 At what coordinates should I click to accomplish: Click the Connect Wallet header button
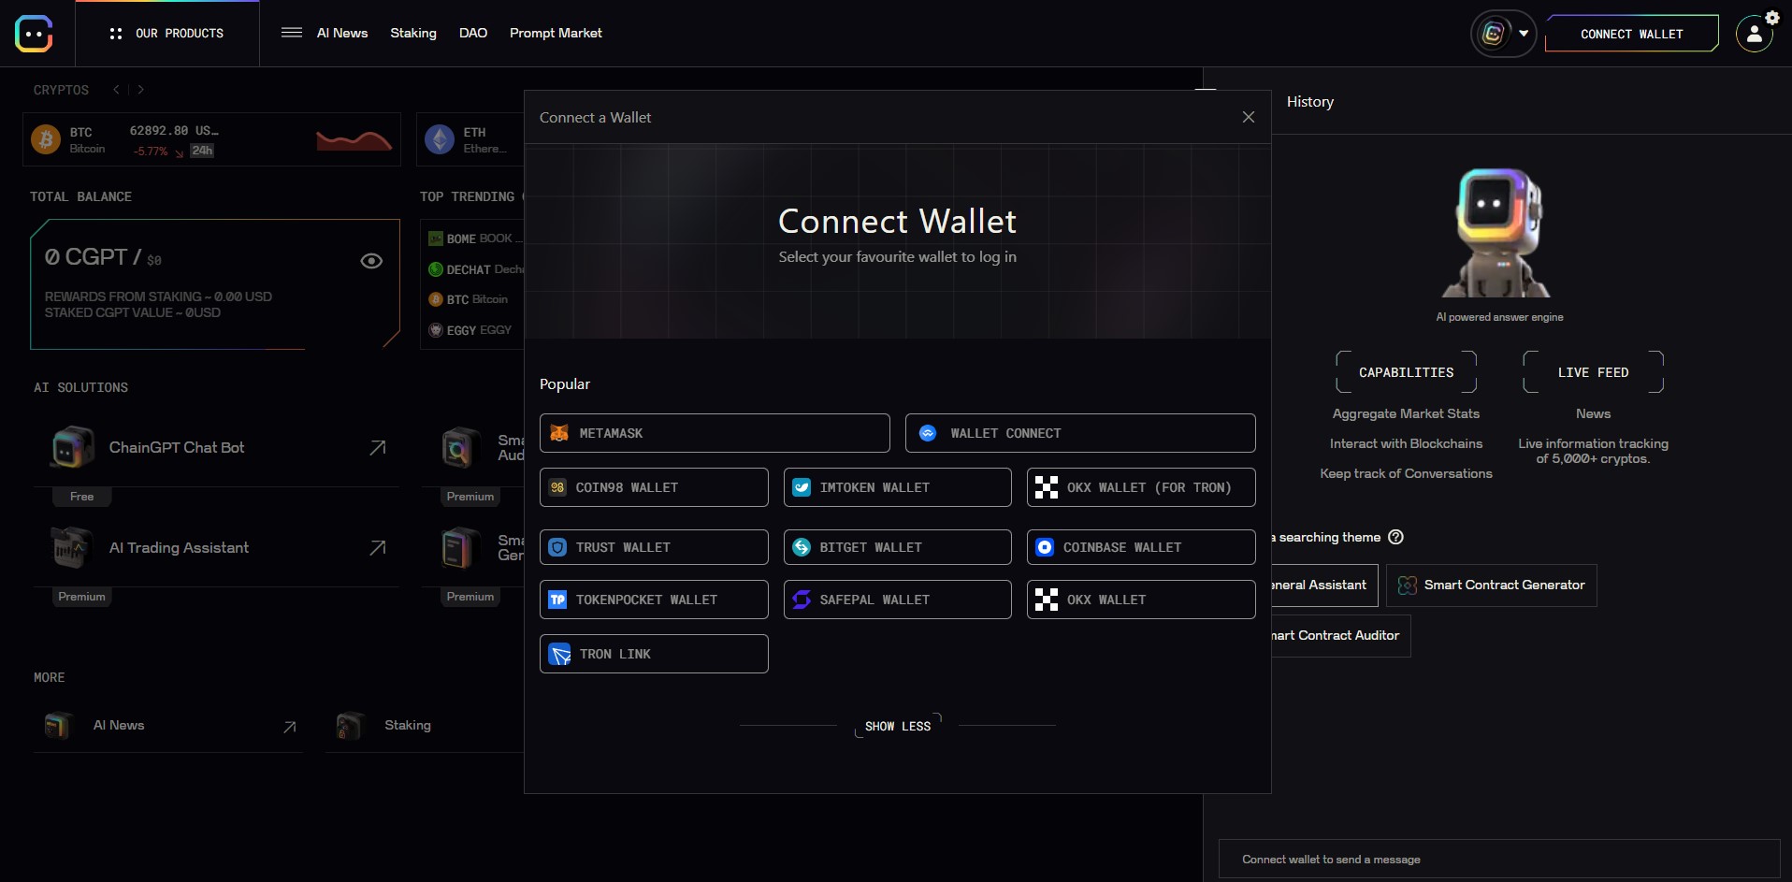(x=1632, y=34)
